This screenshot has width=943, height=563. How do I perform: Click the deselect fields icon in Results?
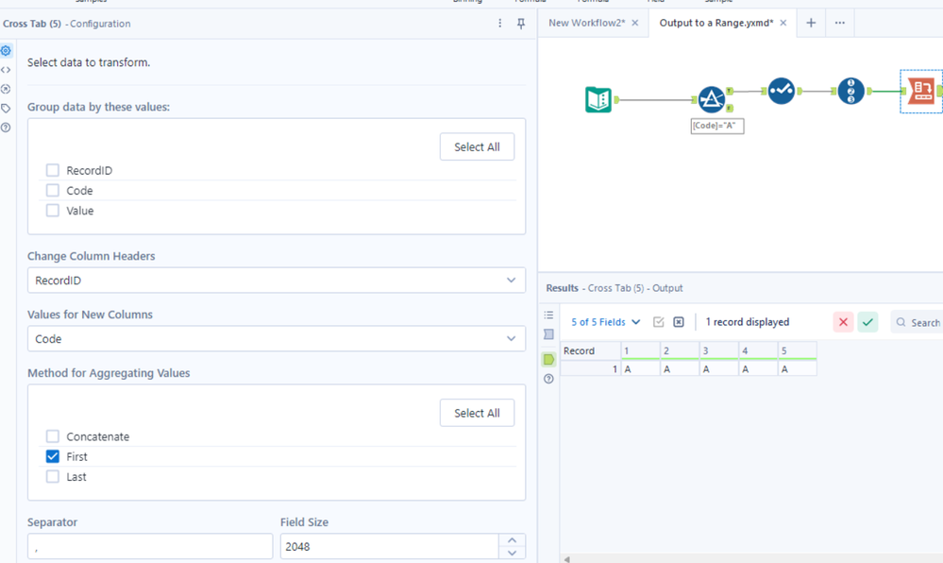point(679,322)
